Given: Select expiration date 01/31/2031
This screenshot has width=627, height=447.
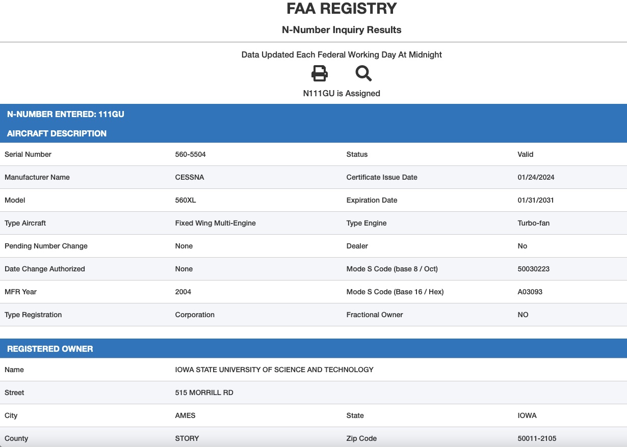Looking at the screenshot, I should click(x=536, y=200).
